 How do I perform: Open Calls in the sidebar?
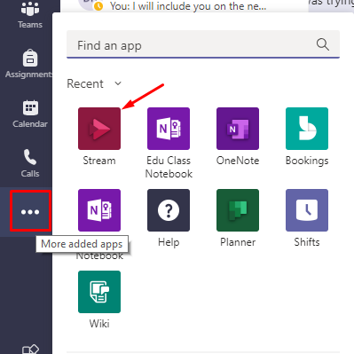[x=30, y=163]
